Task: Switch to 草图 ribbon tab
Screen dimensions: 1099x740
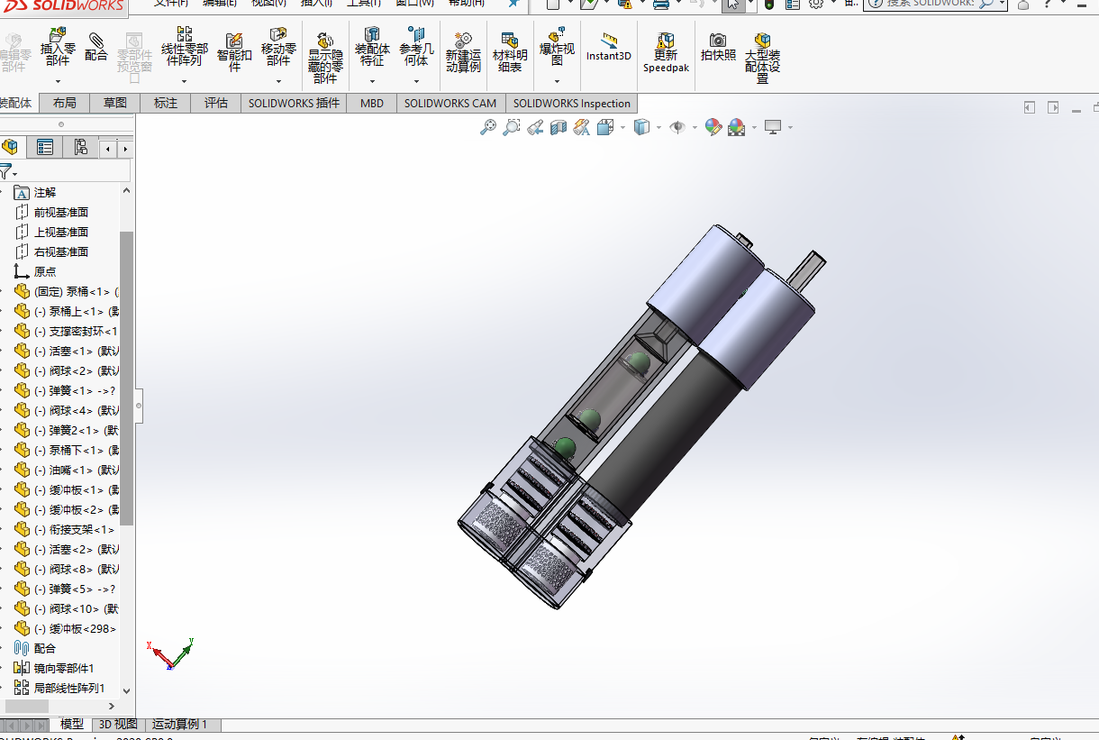Action: [115, 103]
